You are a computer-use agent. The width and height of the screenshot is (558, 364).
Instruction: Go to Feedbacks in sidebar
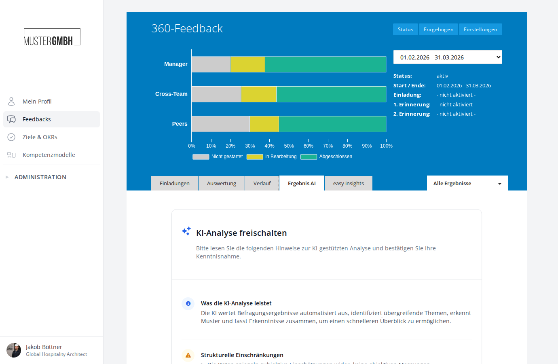click(x=51, y=119)
